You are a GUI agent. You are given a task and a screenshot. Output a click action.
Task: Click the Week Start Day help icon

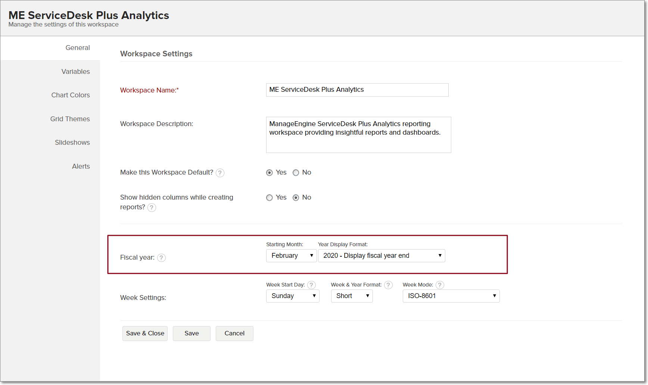click(311, 285)
